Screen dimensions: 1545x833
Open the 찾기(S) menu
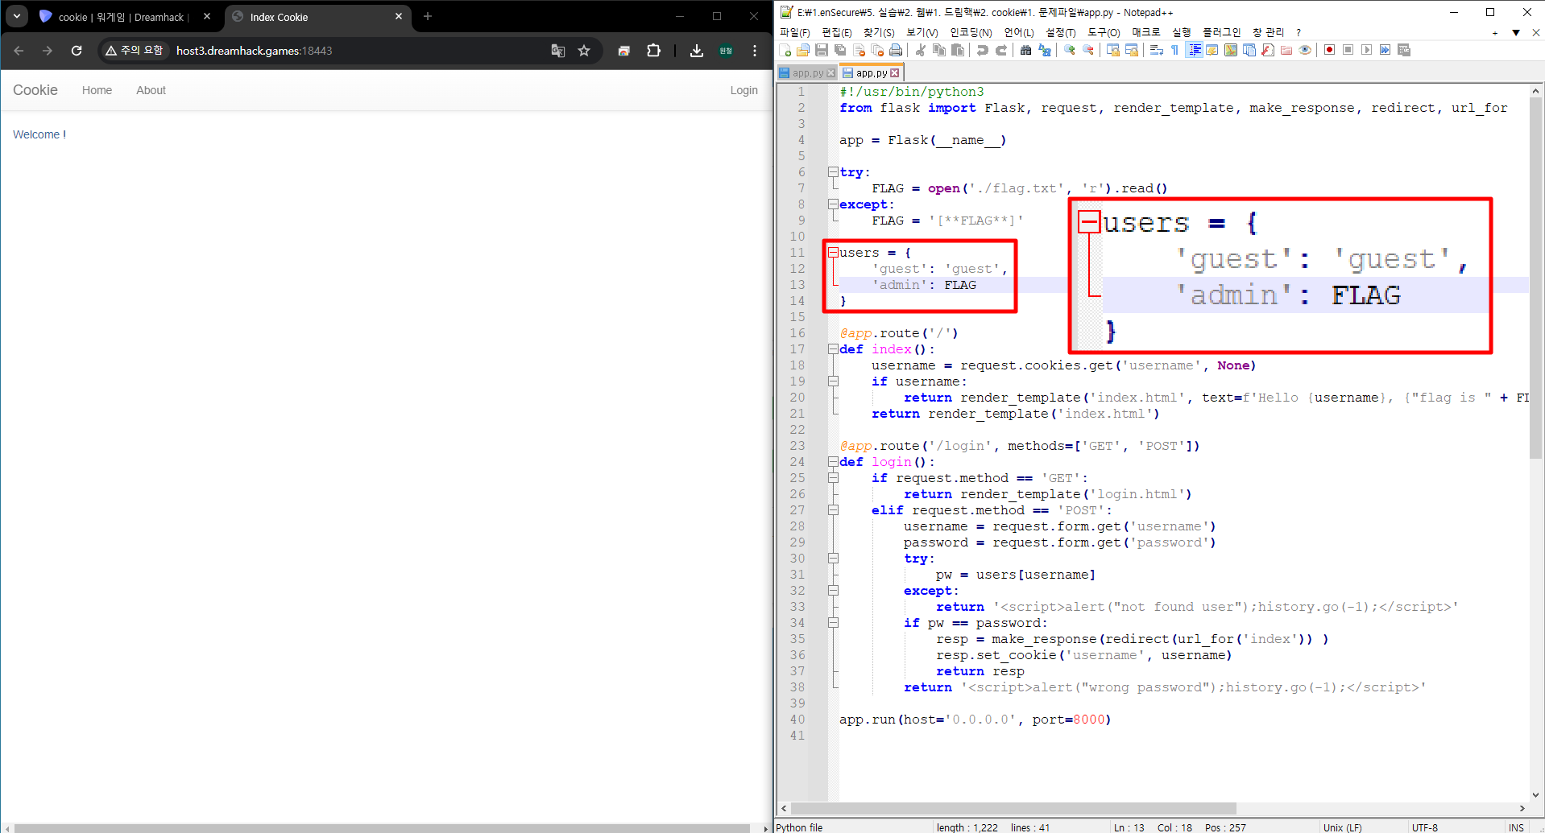coord(879,32)
